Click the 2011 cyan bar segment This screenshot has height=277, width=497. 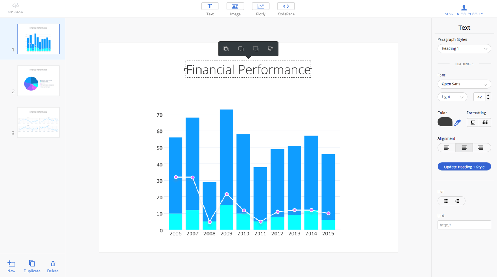[261, 226]
